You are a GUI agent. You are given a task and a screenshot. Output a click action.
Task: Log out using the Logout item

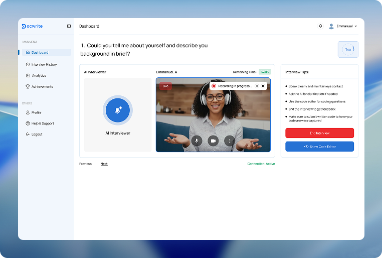34,135
